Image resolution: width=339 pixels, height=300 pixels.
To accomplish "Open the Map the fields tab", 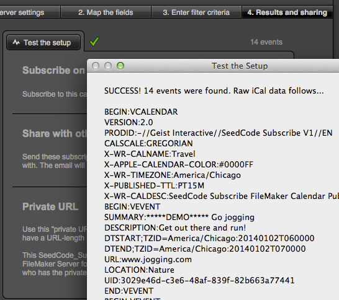I will pyautogui.click(x=106, y=12).
